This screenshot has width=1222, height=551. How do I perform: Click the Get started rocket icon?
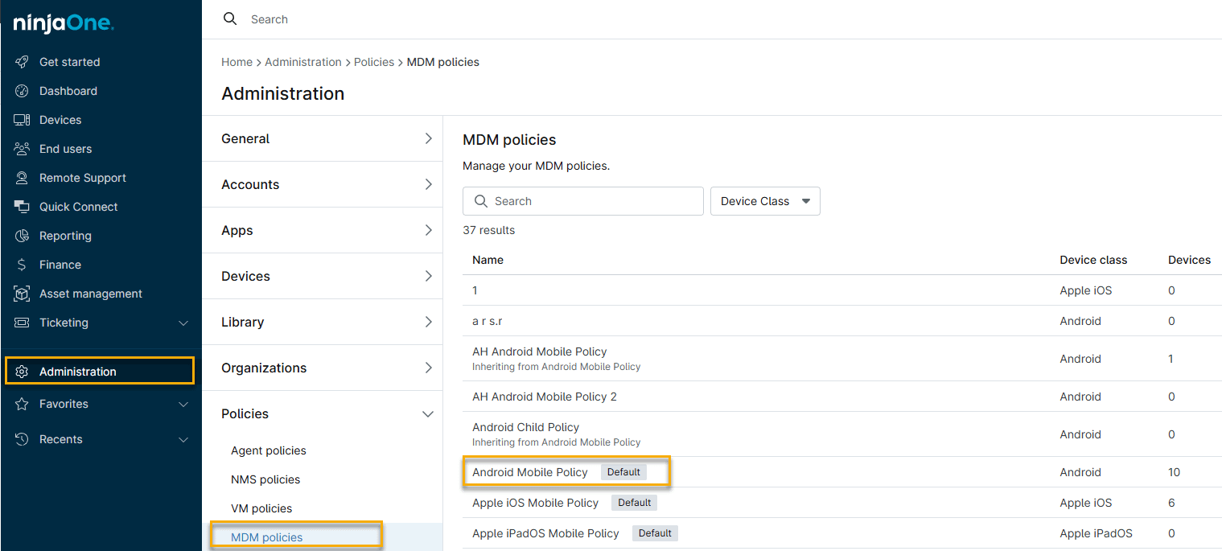(x=22, y=62)
